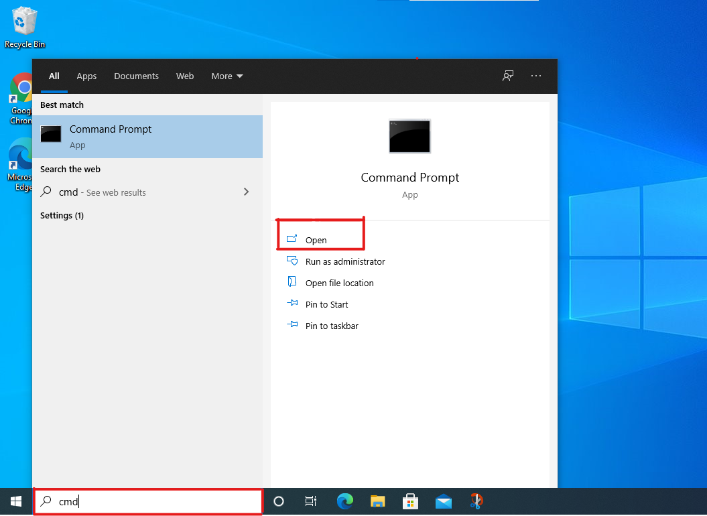Open Cortana circle icon on taskbar
This screenshot has width=707, height=516.
click(x=279, y=501)
